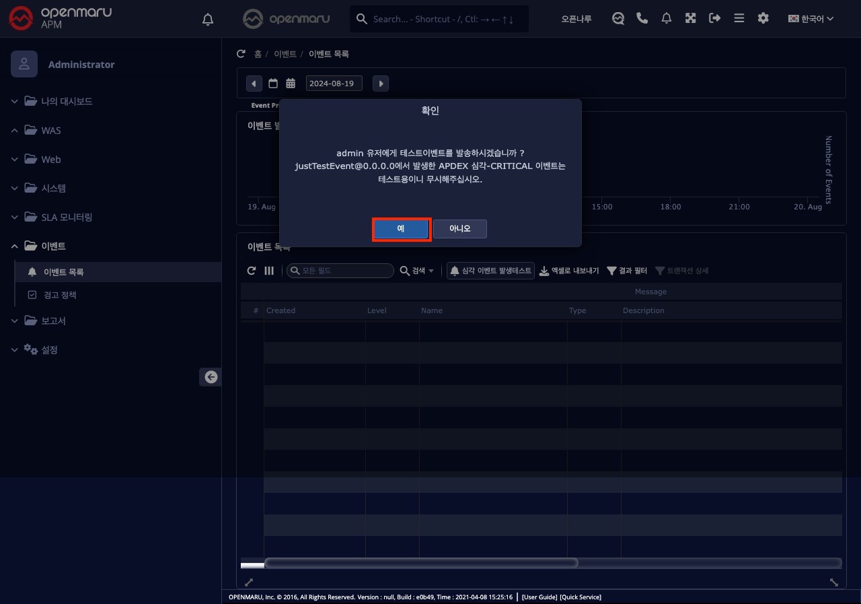This screenshot has height=604, width=861.
Task: Refresh the event list table
Action: 252,271
